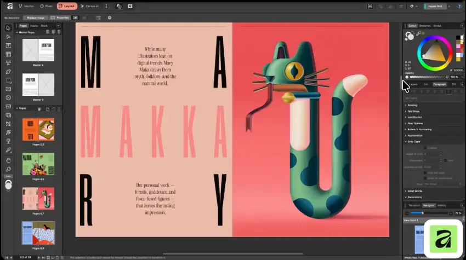Click the overlapping shapes icon in top toolbar
This screenshot has height=260, width=466.
pos(119,6)
